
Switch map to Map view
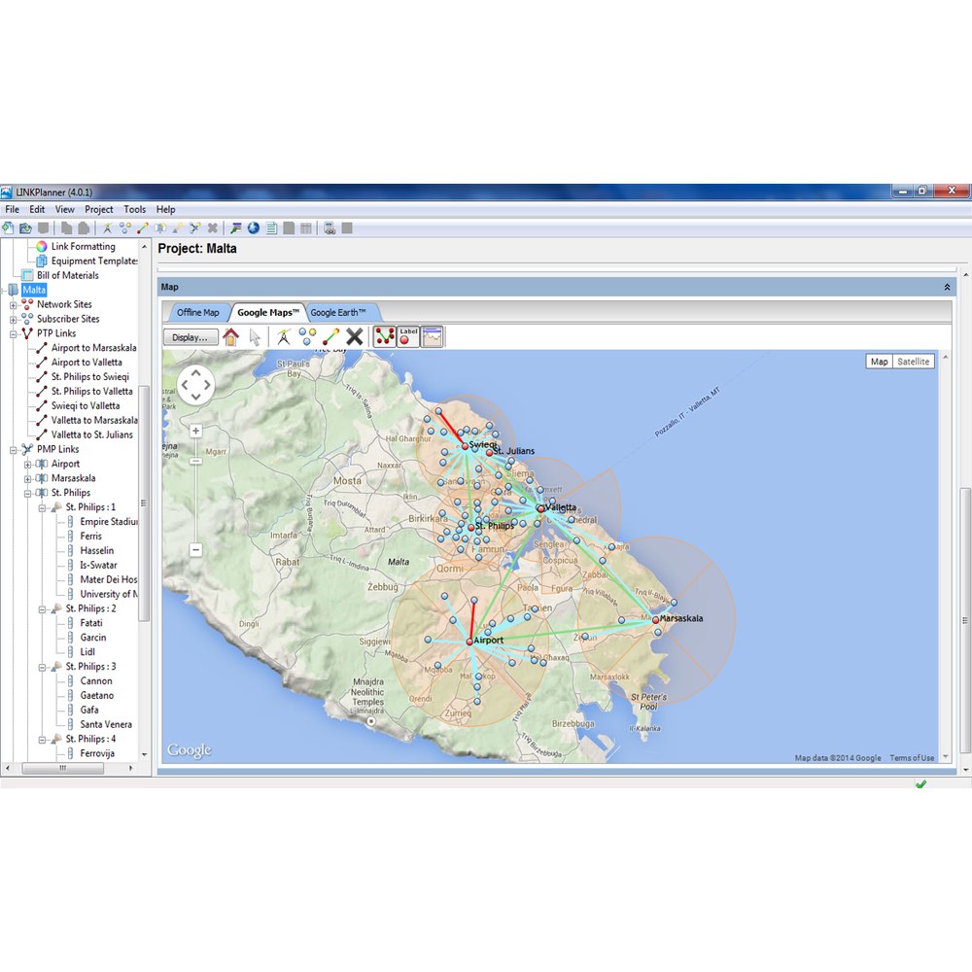tap(879, 362)
